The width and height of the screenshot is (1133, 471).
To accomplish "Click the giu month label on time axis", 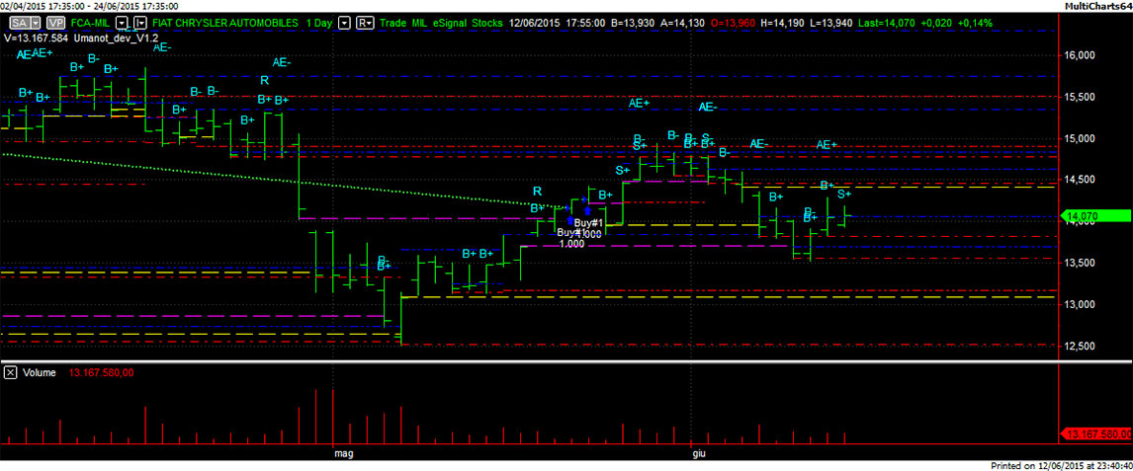I will [698, 453].
